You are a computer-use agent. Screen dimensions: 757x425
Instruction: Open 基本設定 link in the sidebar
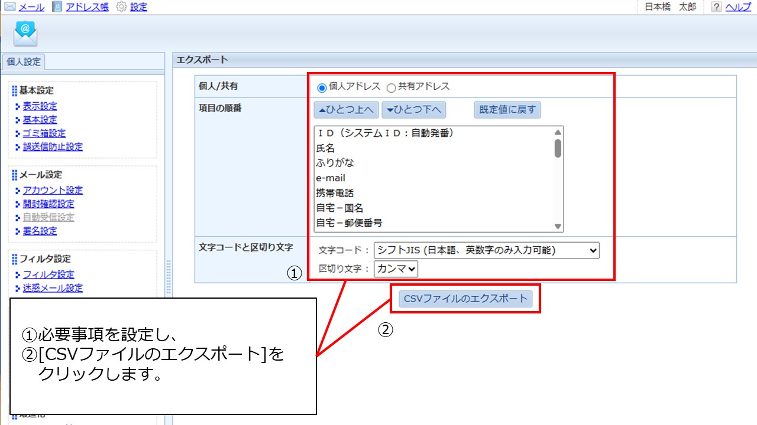[x=40, y=120]
